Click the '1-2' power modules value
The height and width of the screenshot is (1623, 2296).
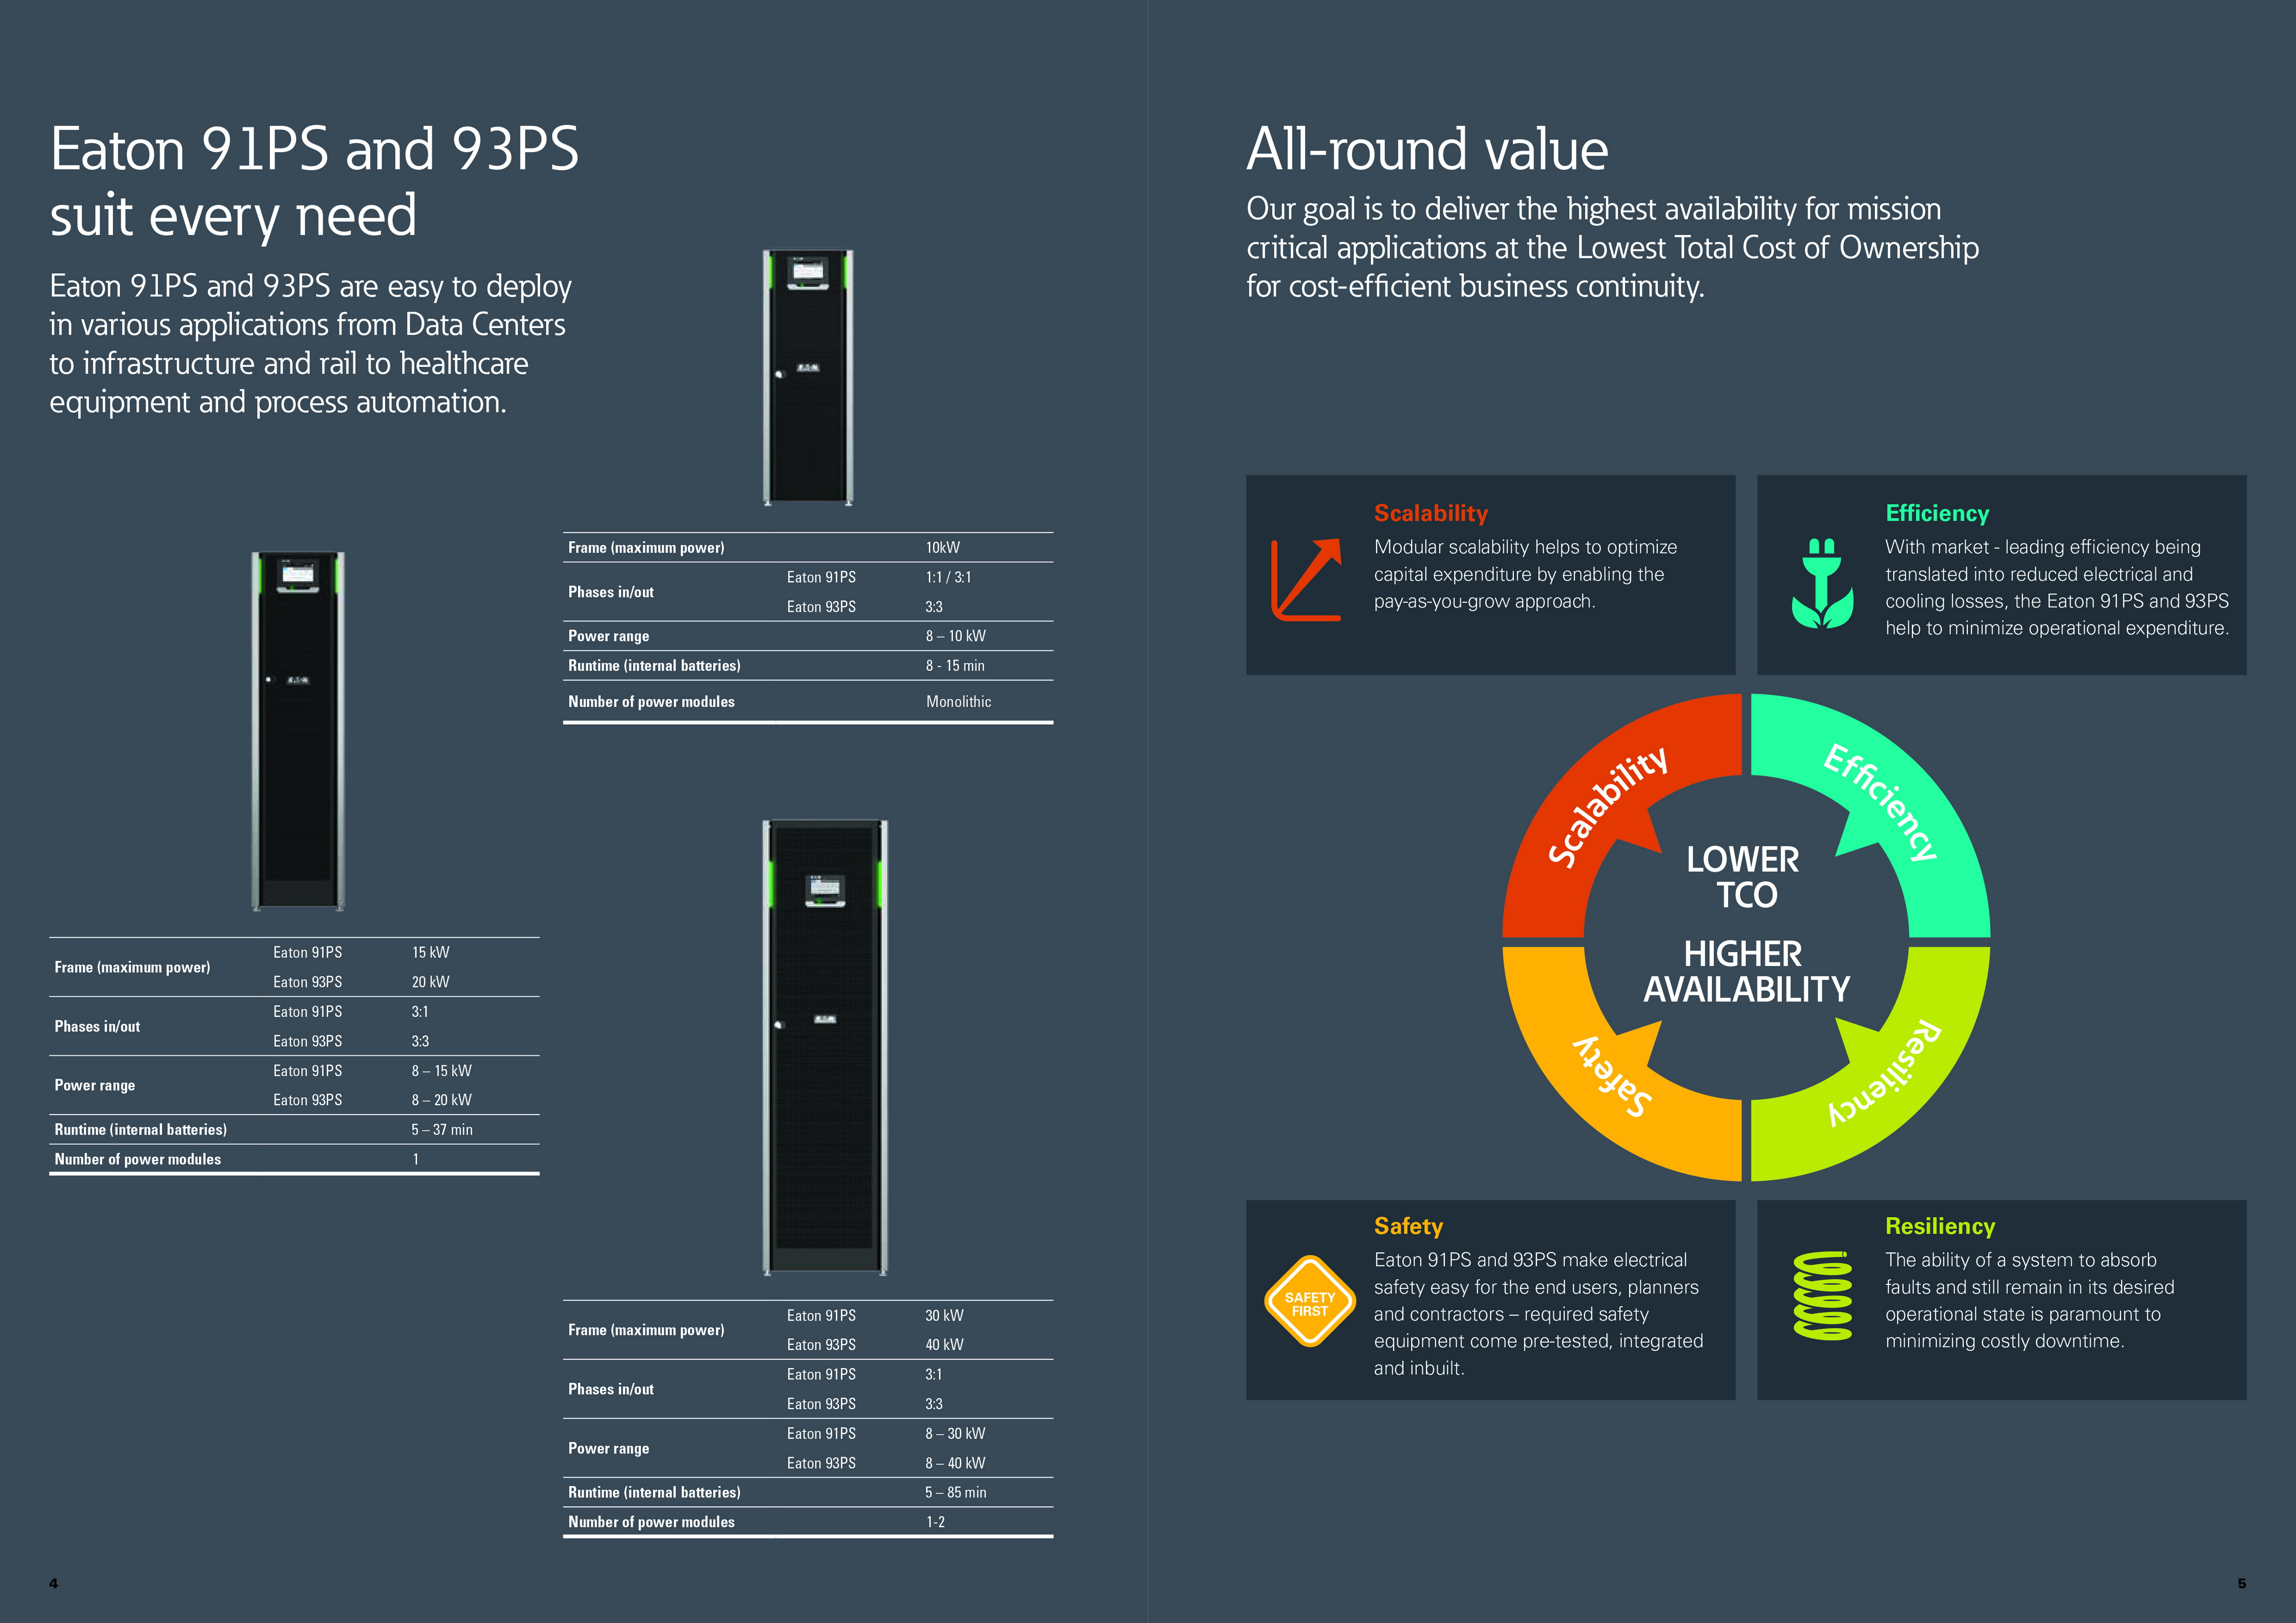click(935, 1522)
